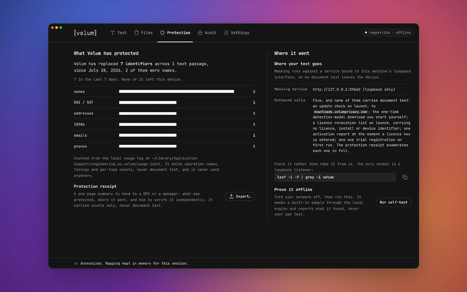467x292 pixels.
Task: Click the regex+lite offline status badge
Action: click(x=388, y=33)
